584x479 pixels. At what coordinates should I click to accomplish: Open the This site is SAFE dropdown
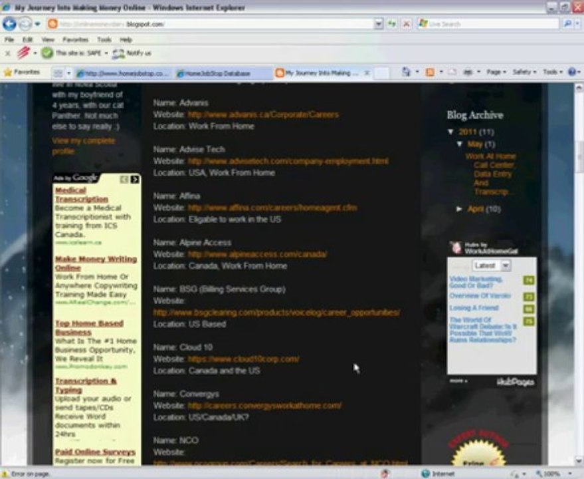pyautogui.click(x=106, y=53)
